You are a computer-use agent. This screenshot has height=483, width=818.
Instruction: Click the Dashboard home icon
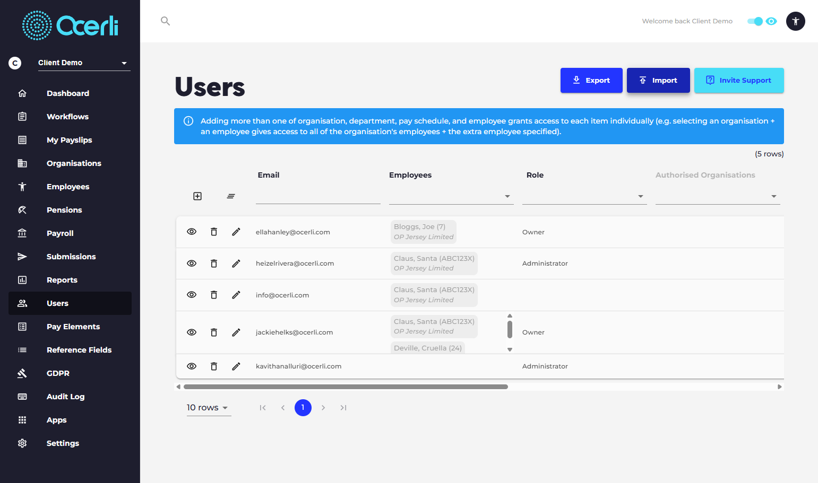pos(22,93)
